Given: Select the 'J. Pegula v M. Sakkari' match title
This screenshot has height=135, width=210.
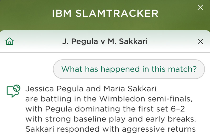Looking at the screenshot, I should (105, 41).
